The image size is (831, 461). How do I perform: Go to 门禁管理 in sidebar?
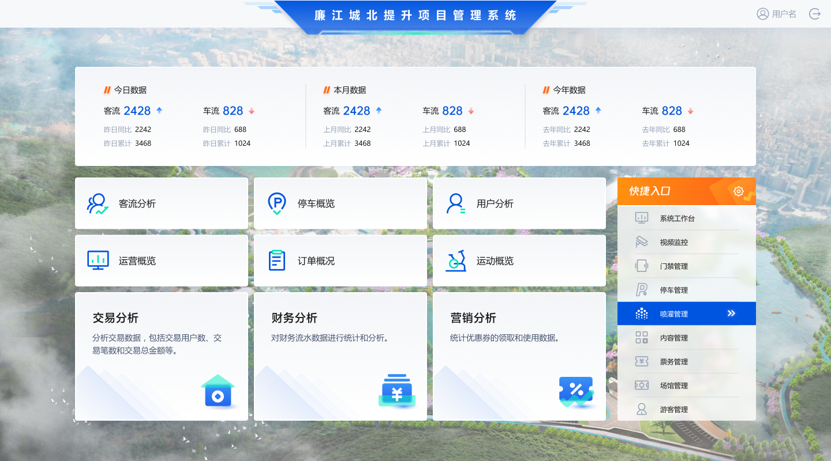673,266
